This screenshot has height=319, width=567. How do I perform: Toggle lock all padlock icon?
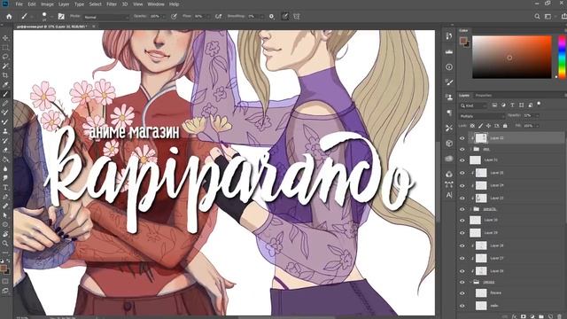[x=505, y=126]
